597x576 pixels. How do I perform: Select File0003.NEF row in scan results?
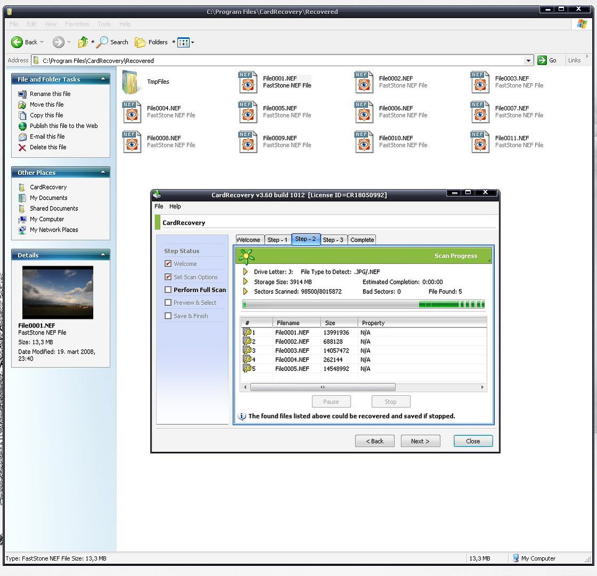(x=364, y=350)
